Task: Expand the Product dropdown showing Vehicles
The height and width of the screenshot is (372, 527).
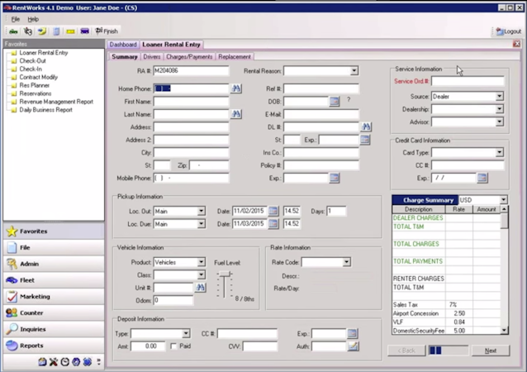Action: tap(201, 262)
